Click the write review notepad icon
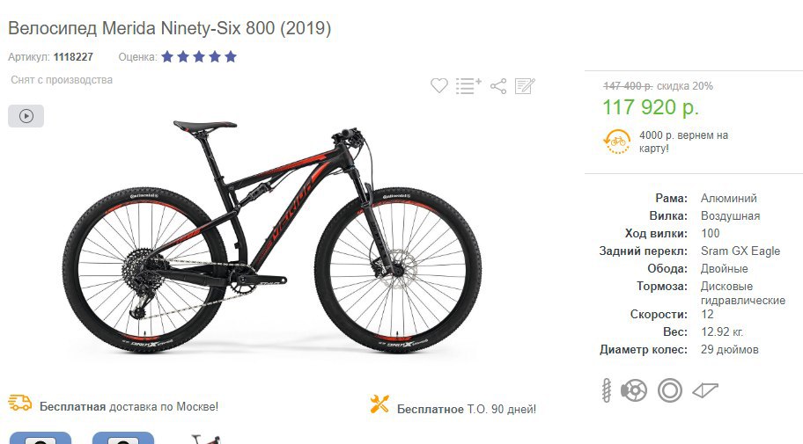Image resolution: width=803 pixels, height=444 pixels. (525, 86)
